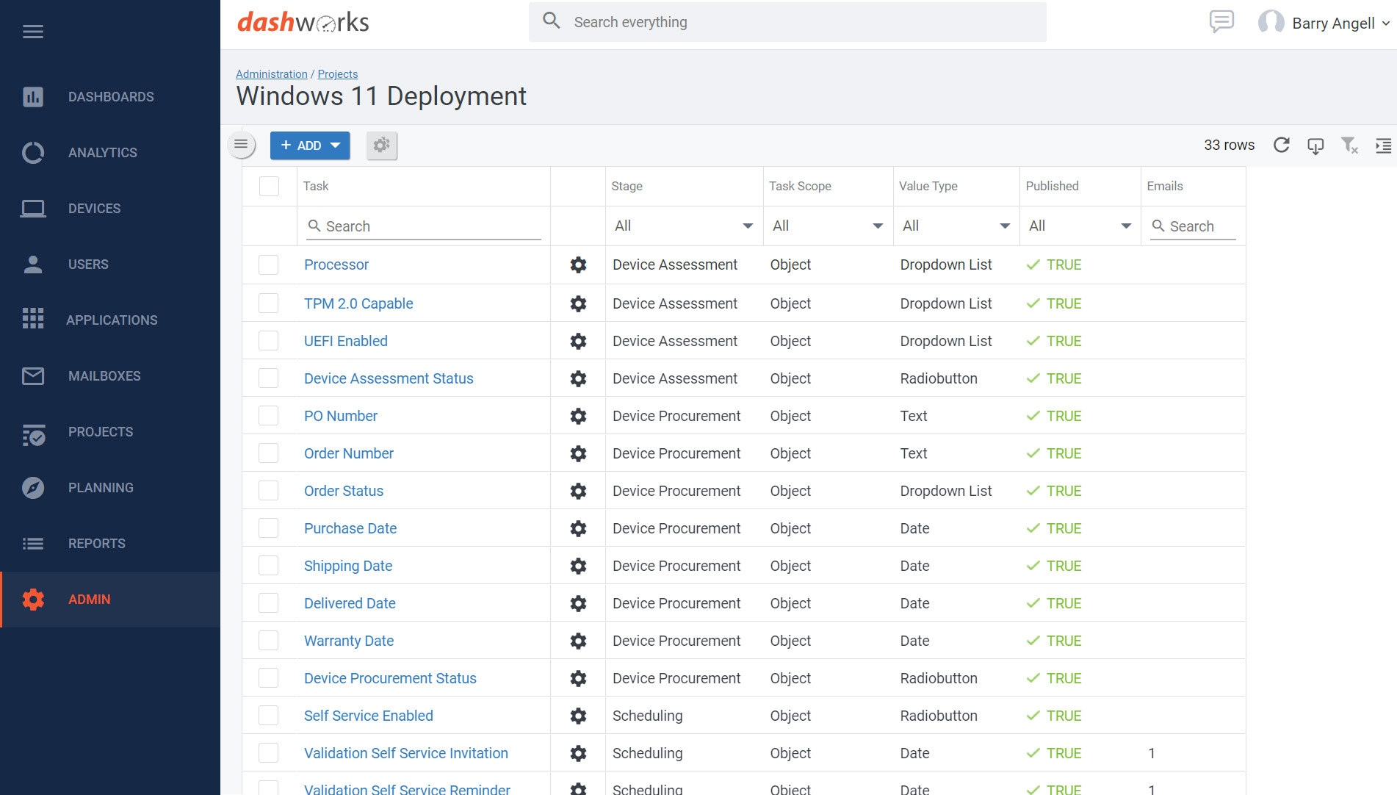Viewport: 1397px width, 795px height.
Task: Click the Task column search field
Action: click(424, 226)
